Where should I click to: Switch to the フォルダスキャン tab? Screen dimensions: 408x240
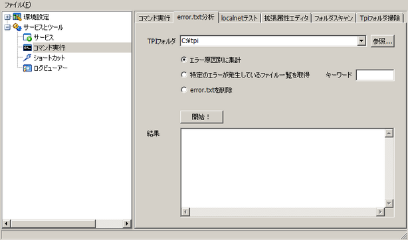[334, 18]
